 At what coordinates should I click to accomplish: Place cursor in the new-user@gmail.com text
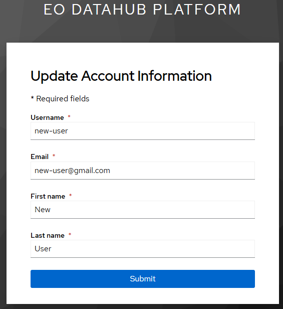click(72, 171)
